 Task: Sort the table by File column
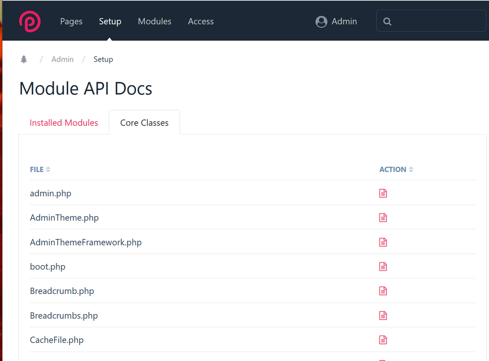(40, 169)
